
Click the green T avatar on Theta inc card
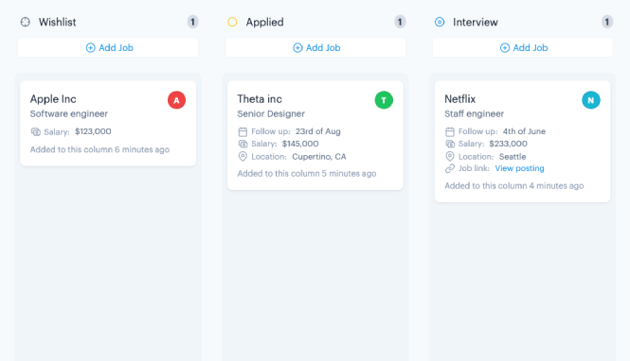[384, 100]
